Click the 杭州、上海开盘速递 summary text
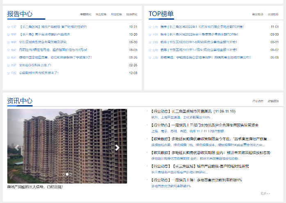Viewport: 286px width, 203px height. [x=182, y=117]
